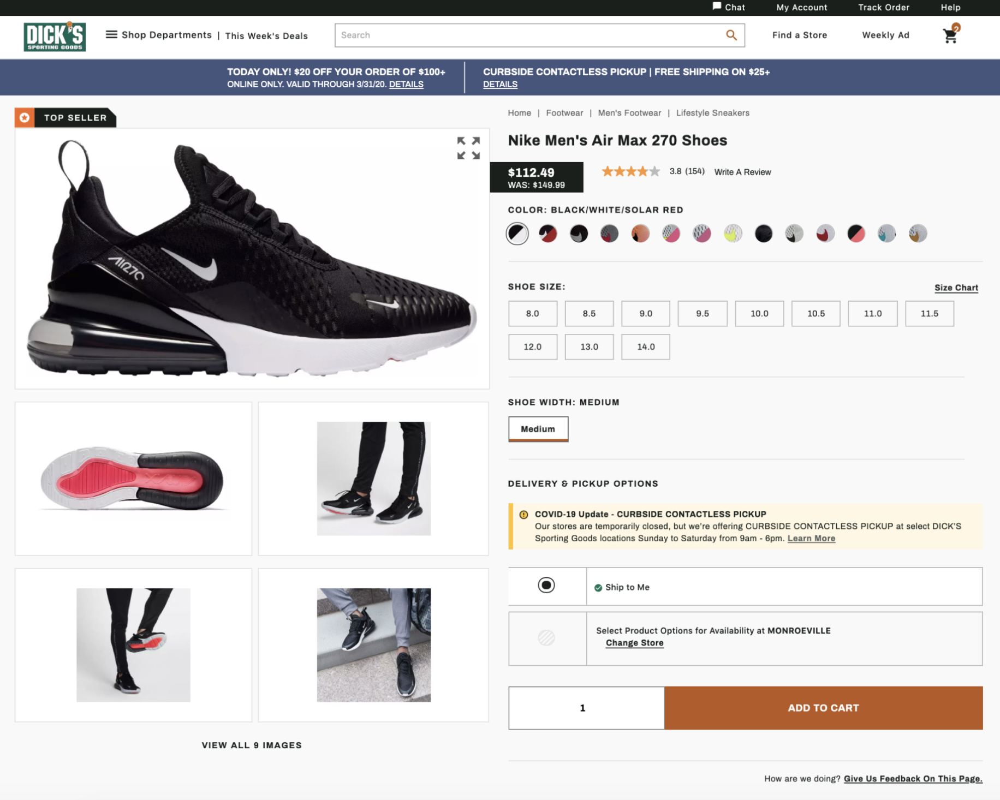Click Give Us Feedback On This Page

pyautogui.click(x=913, y=779)
